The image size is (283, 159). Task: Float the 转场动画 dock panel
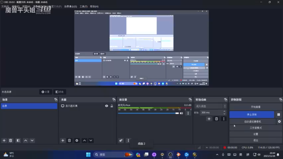(226, 100)
